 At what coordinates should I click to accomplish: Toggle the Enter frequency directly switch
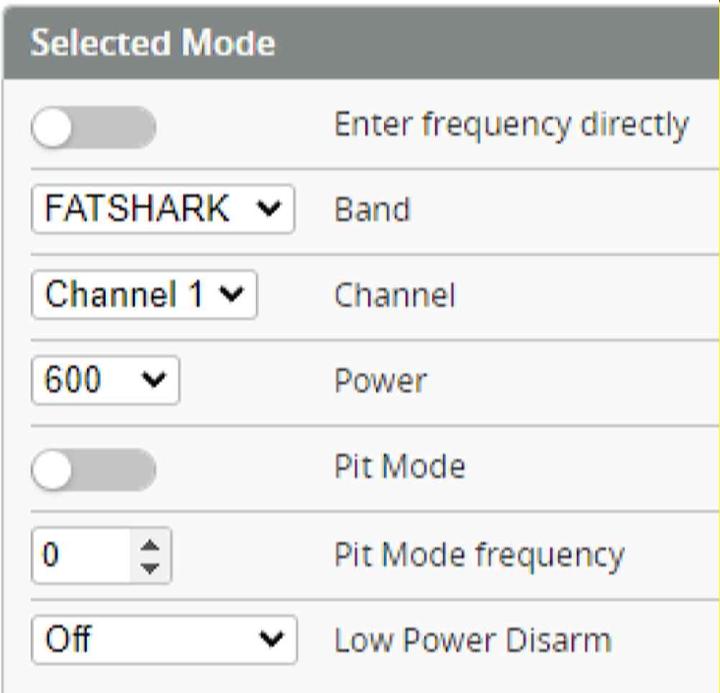[x=94, y=127]
